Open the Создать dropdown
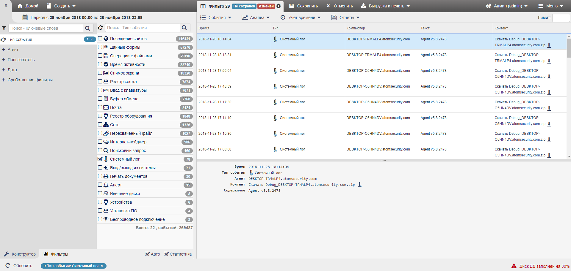Viewport: 571px width, 271px height. pos(61,6)
